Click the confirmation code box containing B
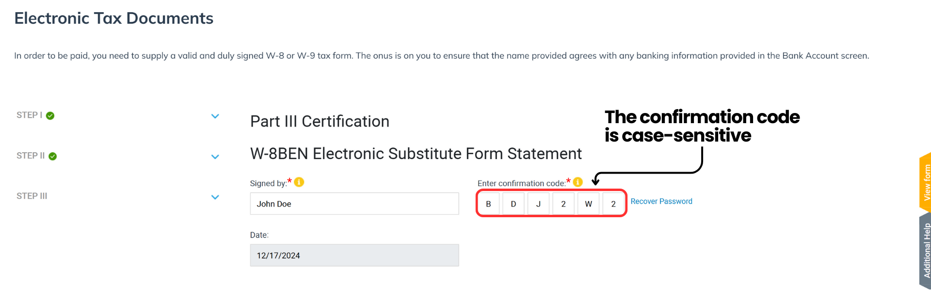This screenshot has width=931, height=304. coord(489,203)
